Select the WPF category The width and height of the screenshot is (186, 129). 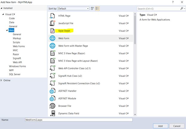click(x=11, y=70)
